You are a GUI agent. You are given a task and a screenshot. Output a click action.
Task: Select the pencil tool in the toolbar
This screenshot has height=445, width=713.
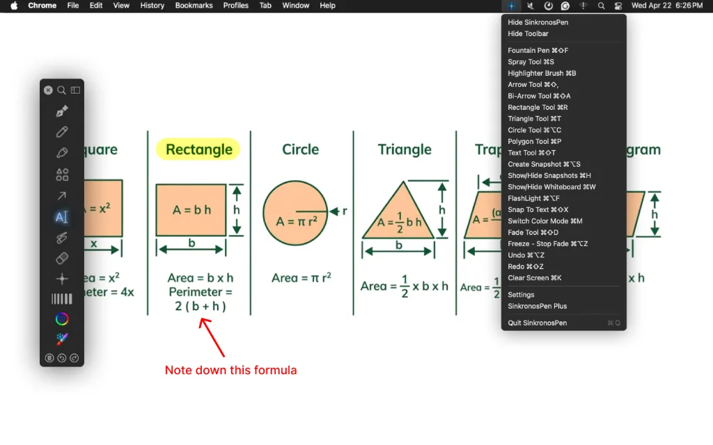(x=62, y=131)
